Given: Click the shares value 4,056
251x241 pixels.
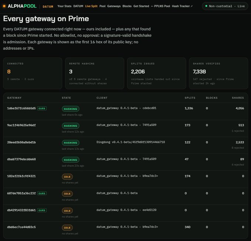Looking at the screenshot, I should [240, 108].
